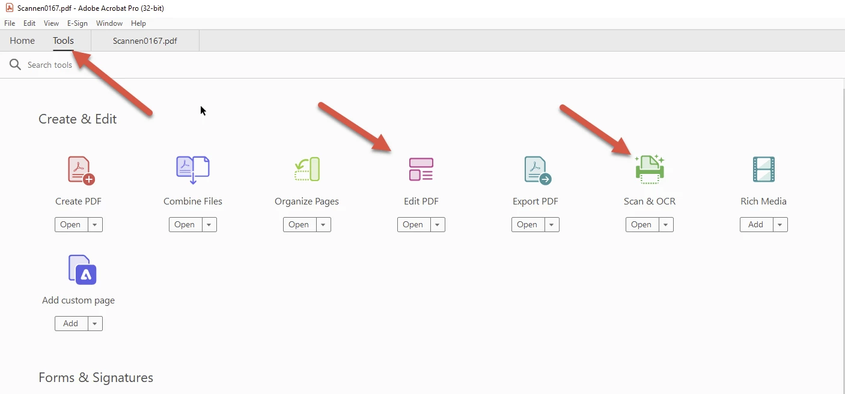Image resolution: width=845 pixels, height=394 pixels.
Task: Expand Scan & OCR Open dropdown arrow
Action: coord(666,224)
